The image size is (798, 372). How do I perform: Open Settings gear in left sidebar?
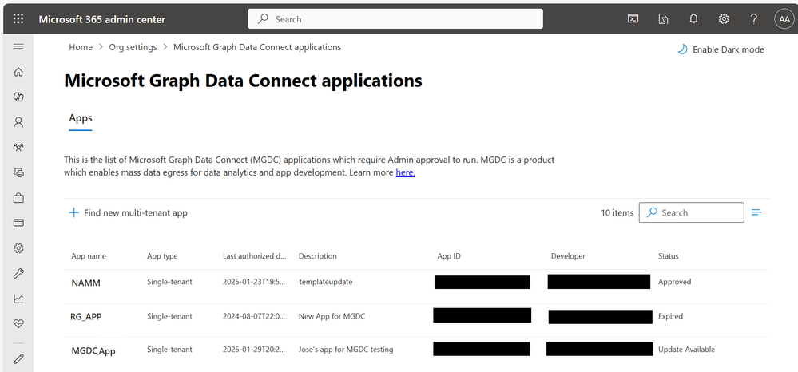pyautogui.click(x=18, y=248)
